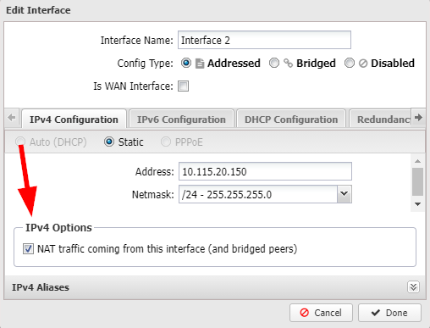Expand the IPv4 Aliases section
The width and height of the screenshot is (430, 328).
point(413,287)
